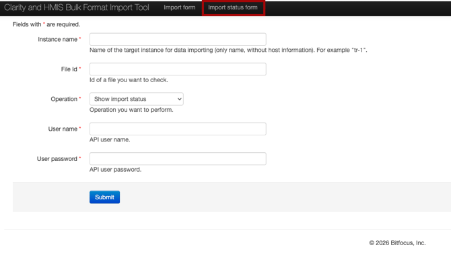Click the 'Operation you want to perform.' hint
The image size is (451, 262).
tap(131, 110)
